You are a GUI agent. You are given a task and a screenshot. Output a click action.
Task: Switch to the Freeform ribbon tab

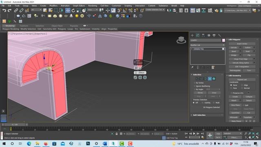(x=24, y=26)
